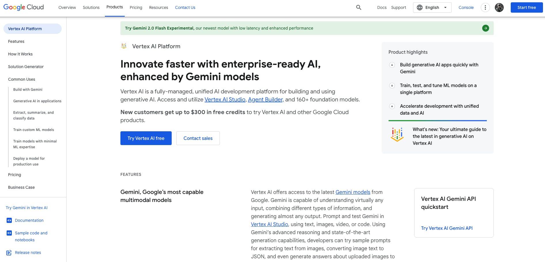Go to the Console
Screen dimensions: 545x262
click(466, 7)
